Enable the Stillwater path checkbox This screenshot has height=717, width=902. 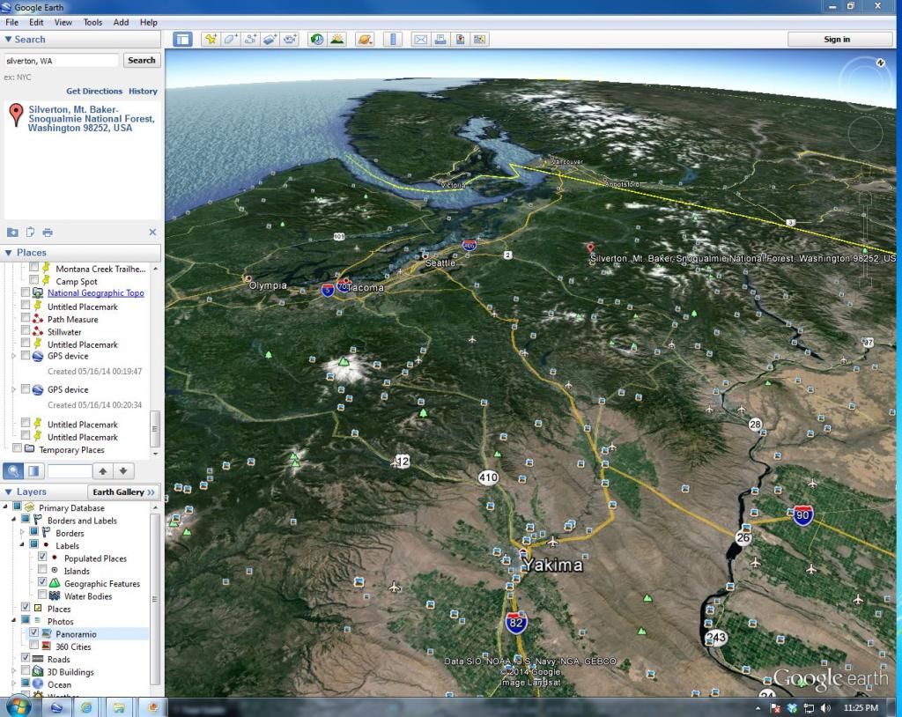(26, 330)
